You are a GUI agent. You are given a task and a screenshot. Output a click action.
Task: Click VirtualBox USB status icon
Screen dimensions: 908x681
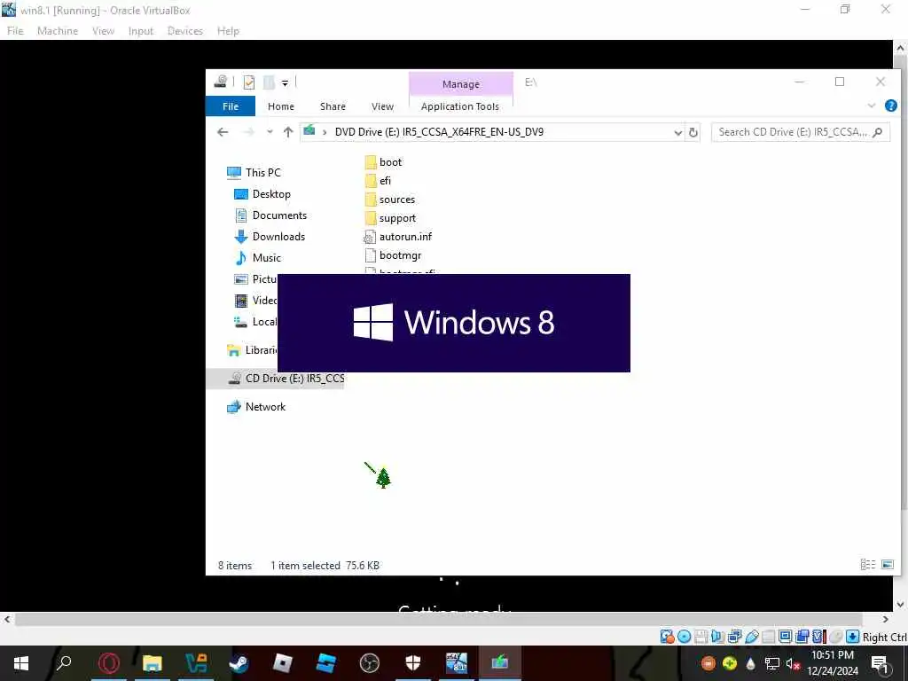tap(752, 637)
